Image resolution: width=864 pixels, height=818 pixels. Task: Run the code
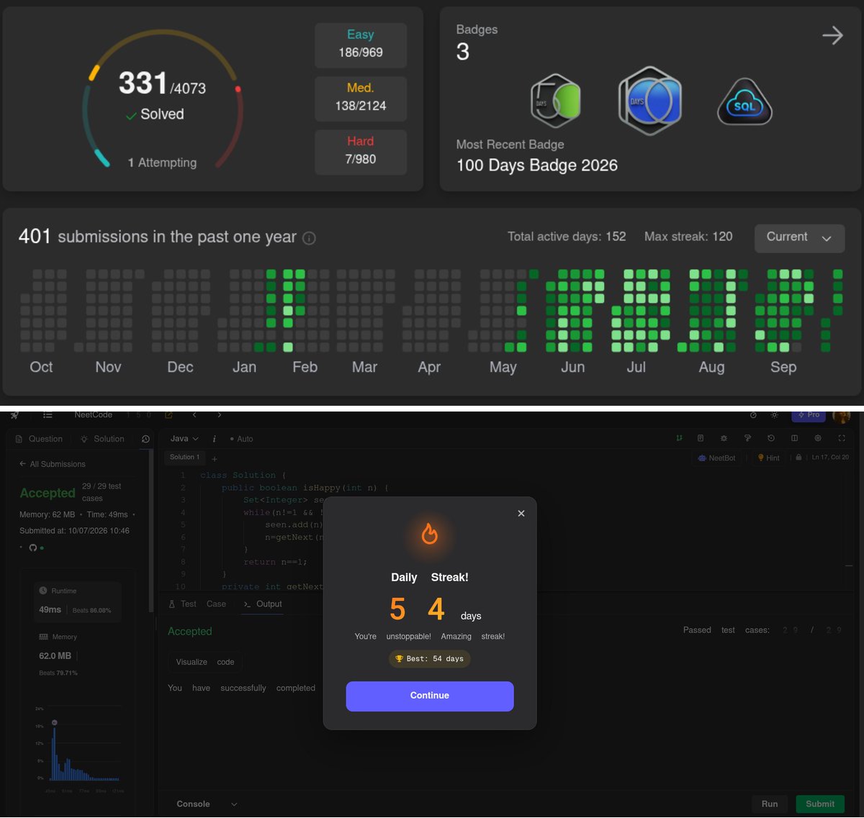(x=770, y=804)
